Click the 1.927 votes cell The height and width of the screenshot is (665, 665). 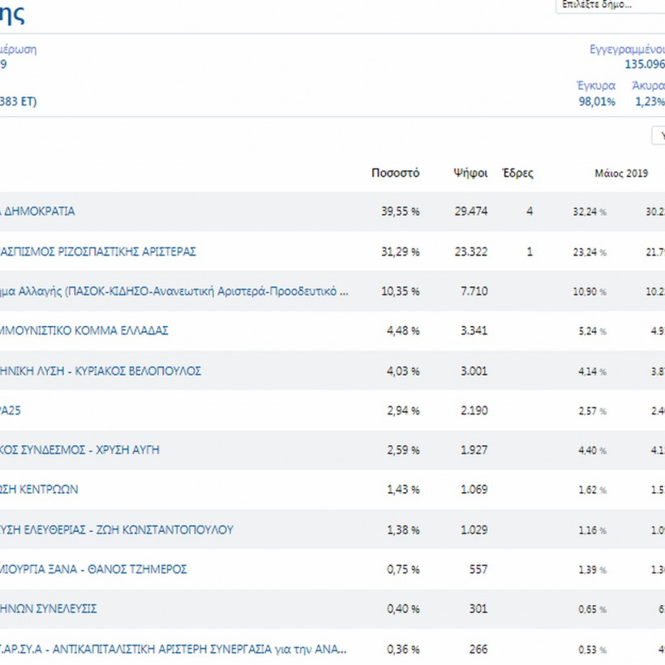tap(474, 450)
